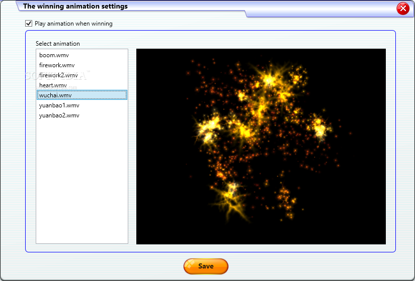Pick firework2.wmv animation
Screen dimensions: 415x281
(82, 75)
